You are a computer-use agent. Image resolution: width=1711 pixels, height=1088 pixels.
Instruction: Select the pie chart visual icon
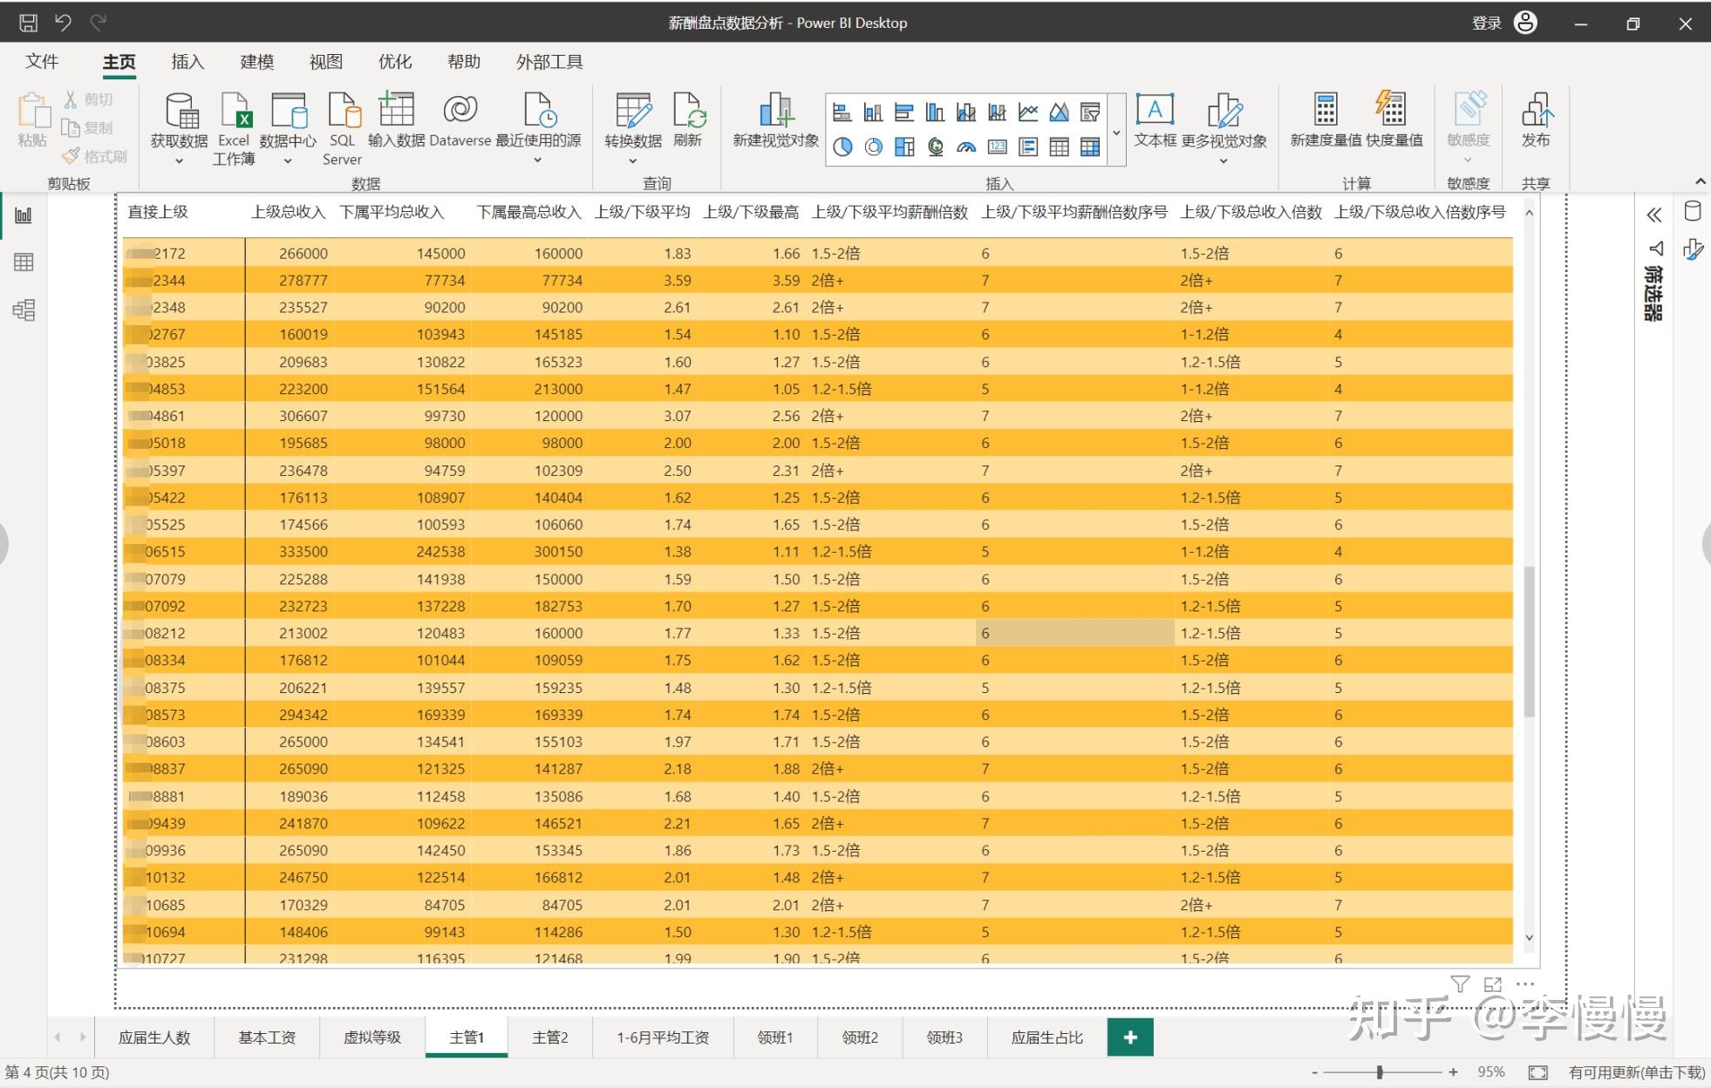click(x=842, y=146)
